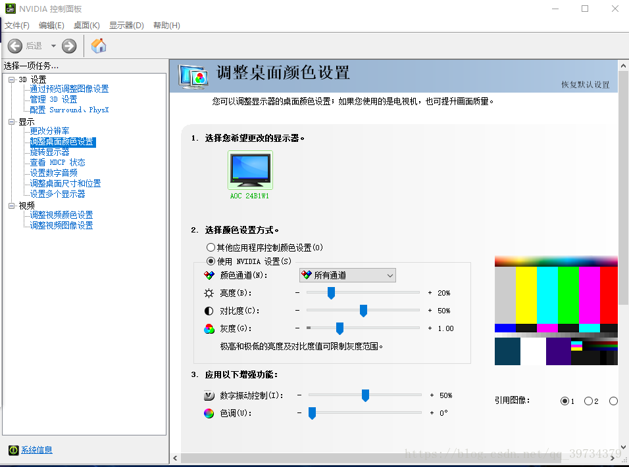Open 管理 3D 设置
Screen dimensions: 629x467
click(x=53, y=99)
